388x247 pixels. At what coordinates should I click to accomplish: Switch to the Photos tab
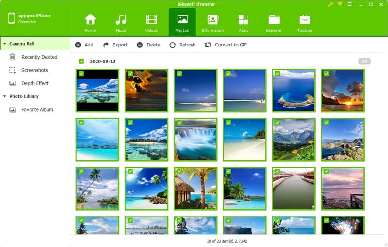tap(182, 22)
